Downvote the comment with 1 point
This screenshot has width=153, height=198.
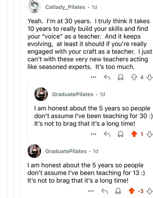point(149,134)
